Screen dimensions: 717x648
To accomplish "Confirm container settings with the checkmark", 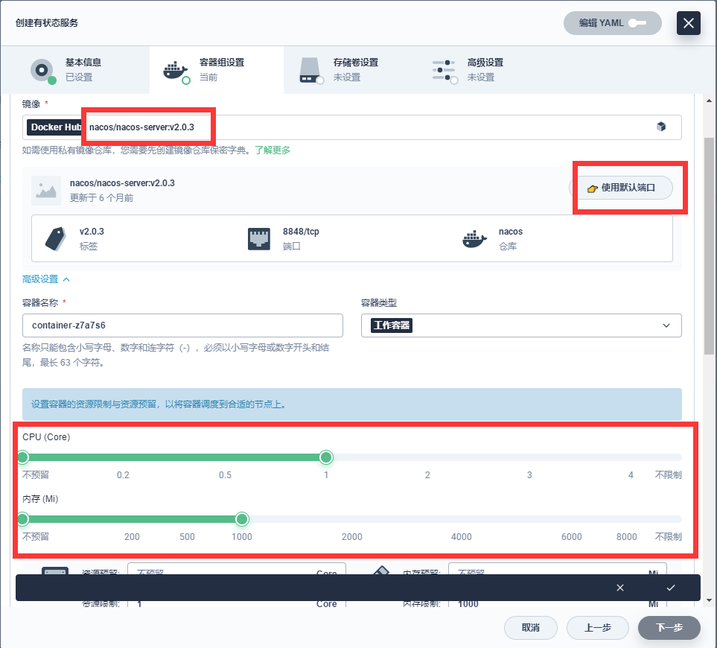I will tap(671, 588).
